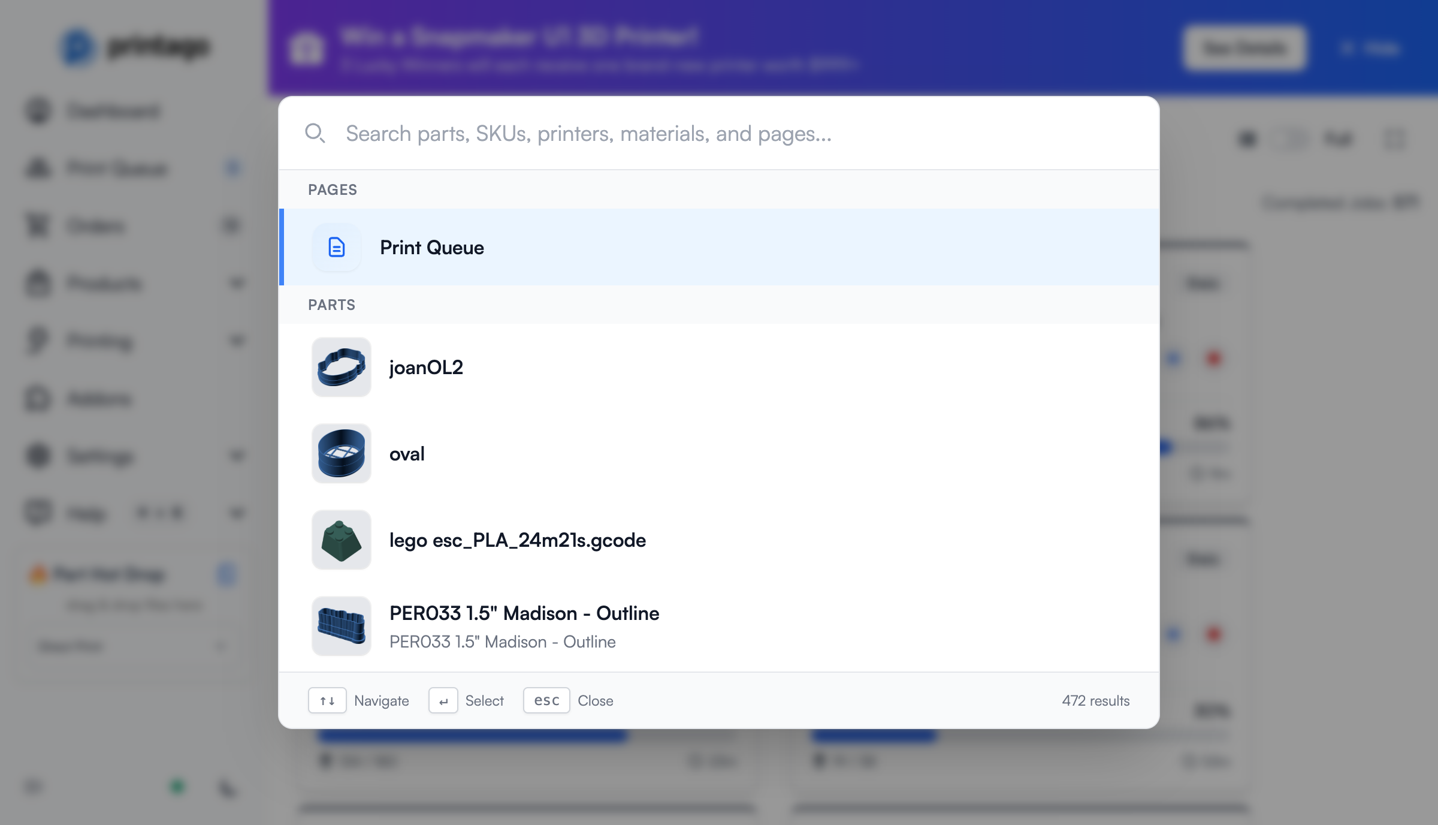Expand the Help section in the sidebar
The image size is (1438, 825).
click(237, 513)
